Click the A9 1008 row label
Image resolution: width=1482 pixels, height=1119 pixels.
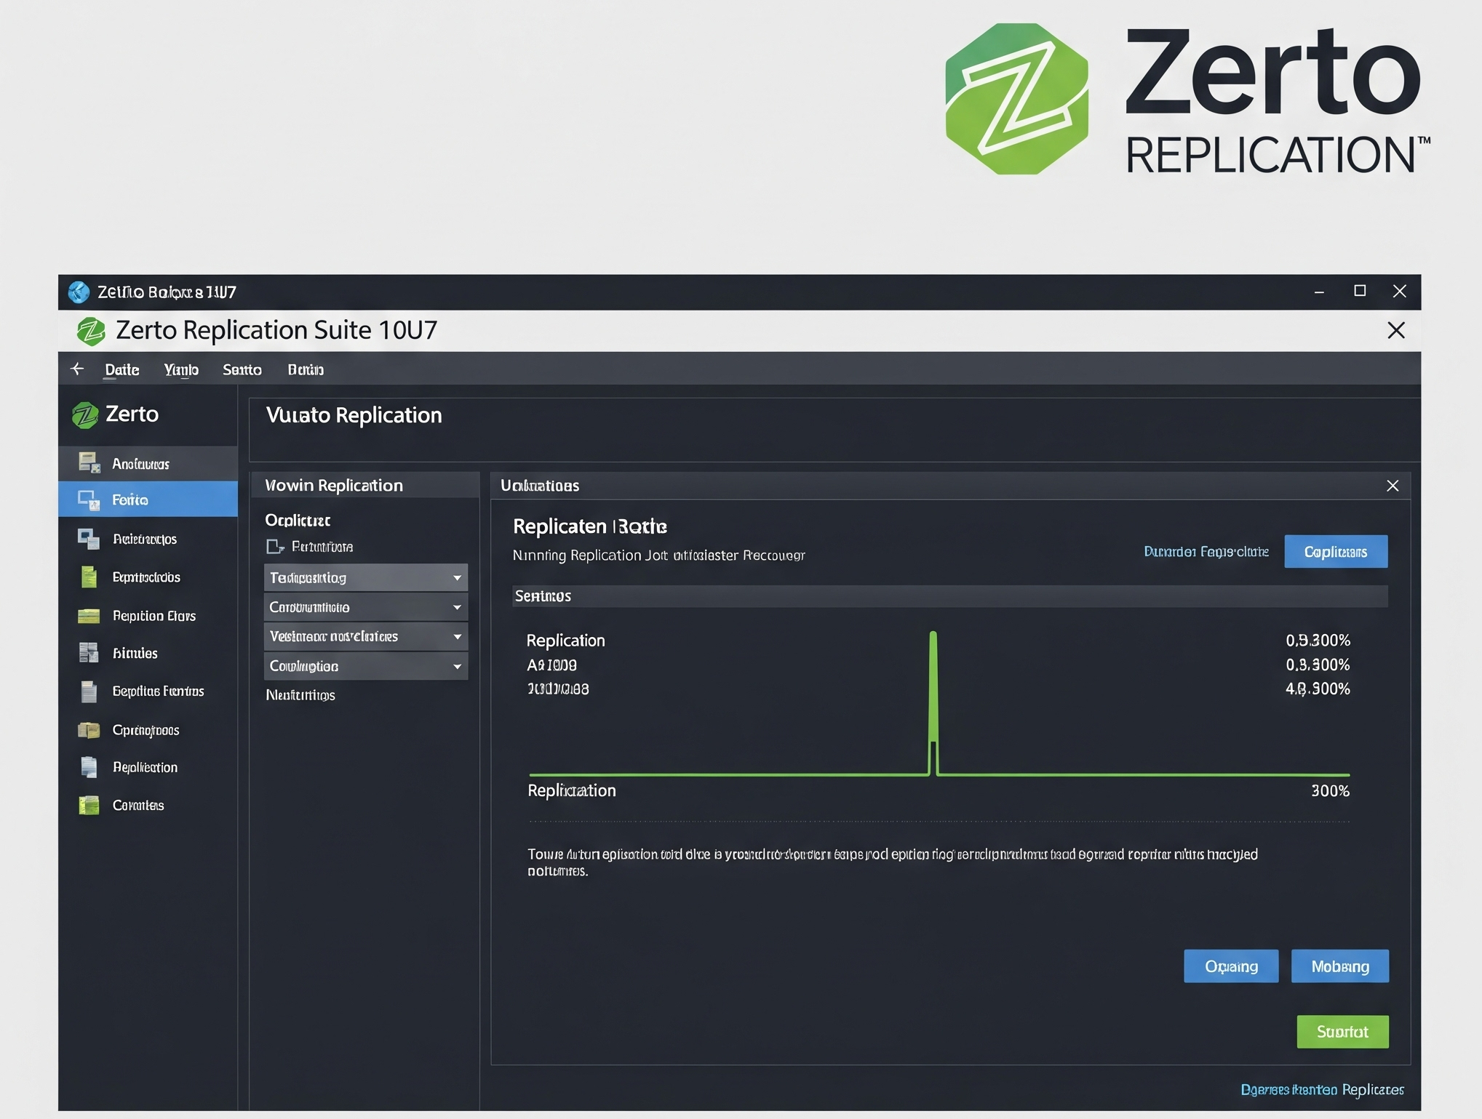pos(551,665)
